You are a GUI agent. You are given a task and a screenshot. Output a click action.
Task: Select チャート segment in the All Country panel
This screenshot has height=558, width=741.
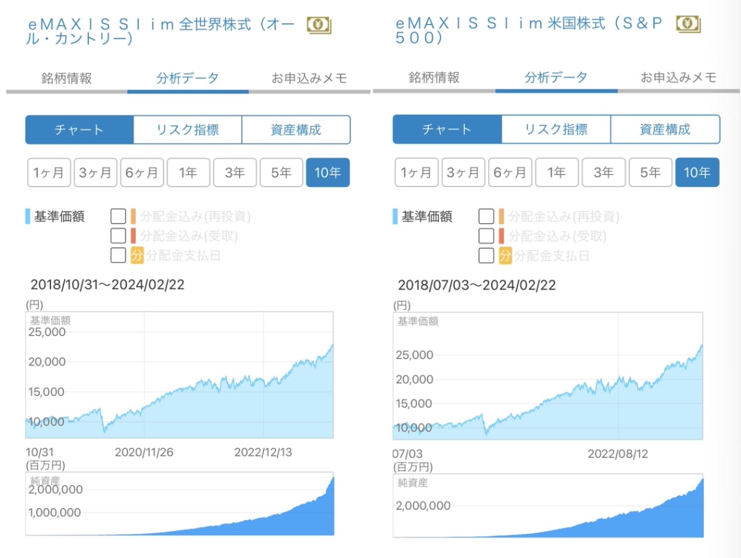(79, 130)
